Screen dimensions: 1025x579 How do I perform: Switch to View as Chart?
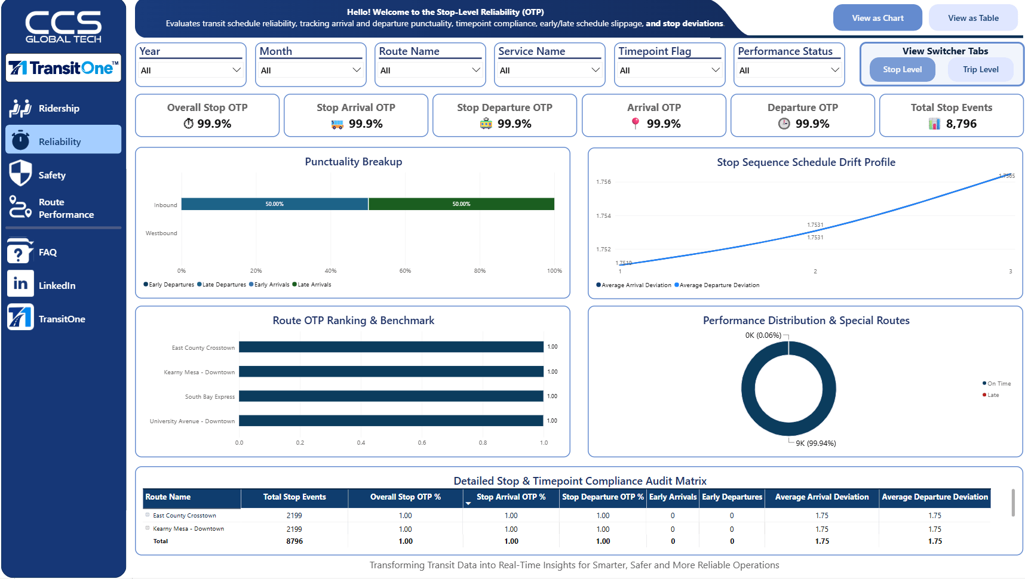[877, 18]
